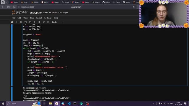Click the localhost:8888 address field
Image resolution: width=189 pixels, height=106 pixels.
[x=28, y=7]
